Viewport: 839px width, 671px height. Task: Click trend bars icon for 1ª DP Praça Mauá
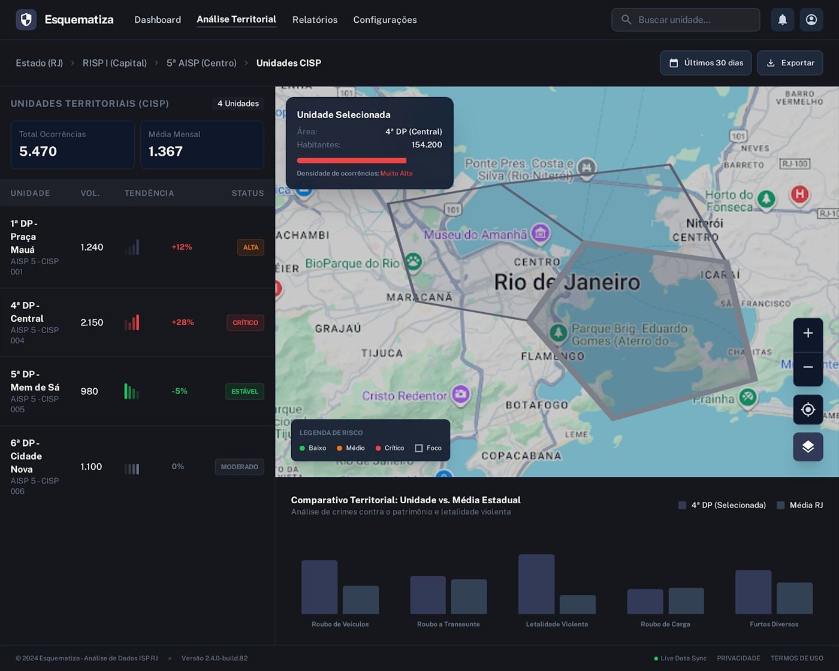132,247
